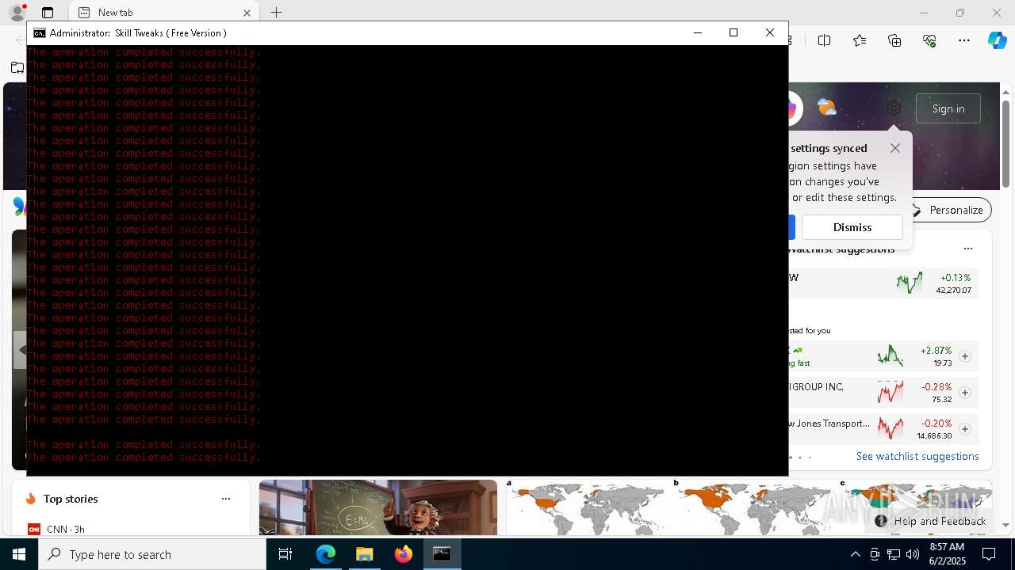
Task: Close the New tab browser tab
Action: (x=247, y=13)
